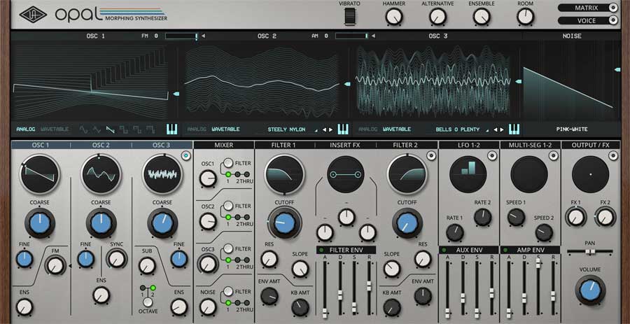Select the Insert FX tab
The height and width of the screenshot is (324, 630).
point(346,145)
